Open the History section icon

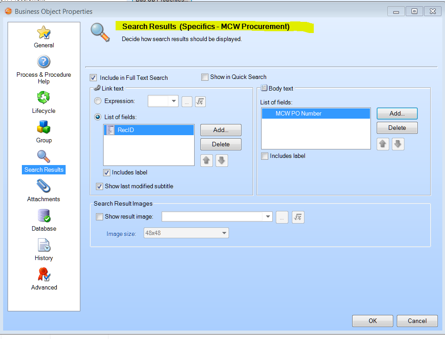pyautogui.click(x=44, y=246)
